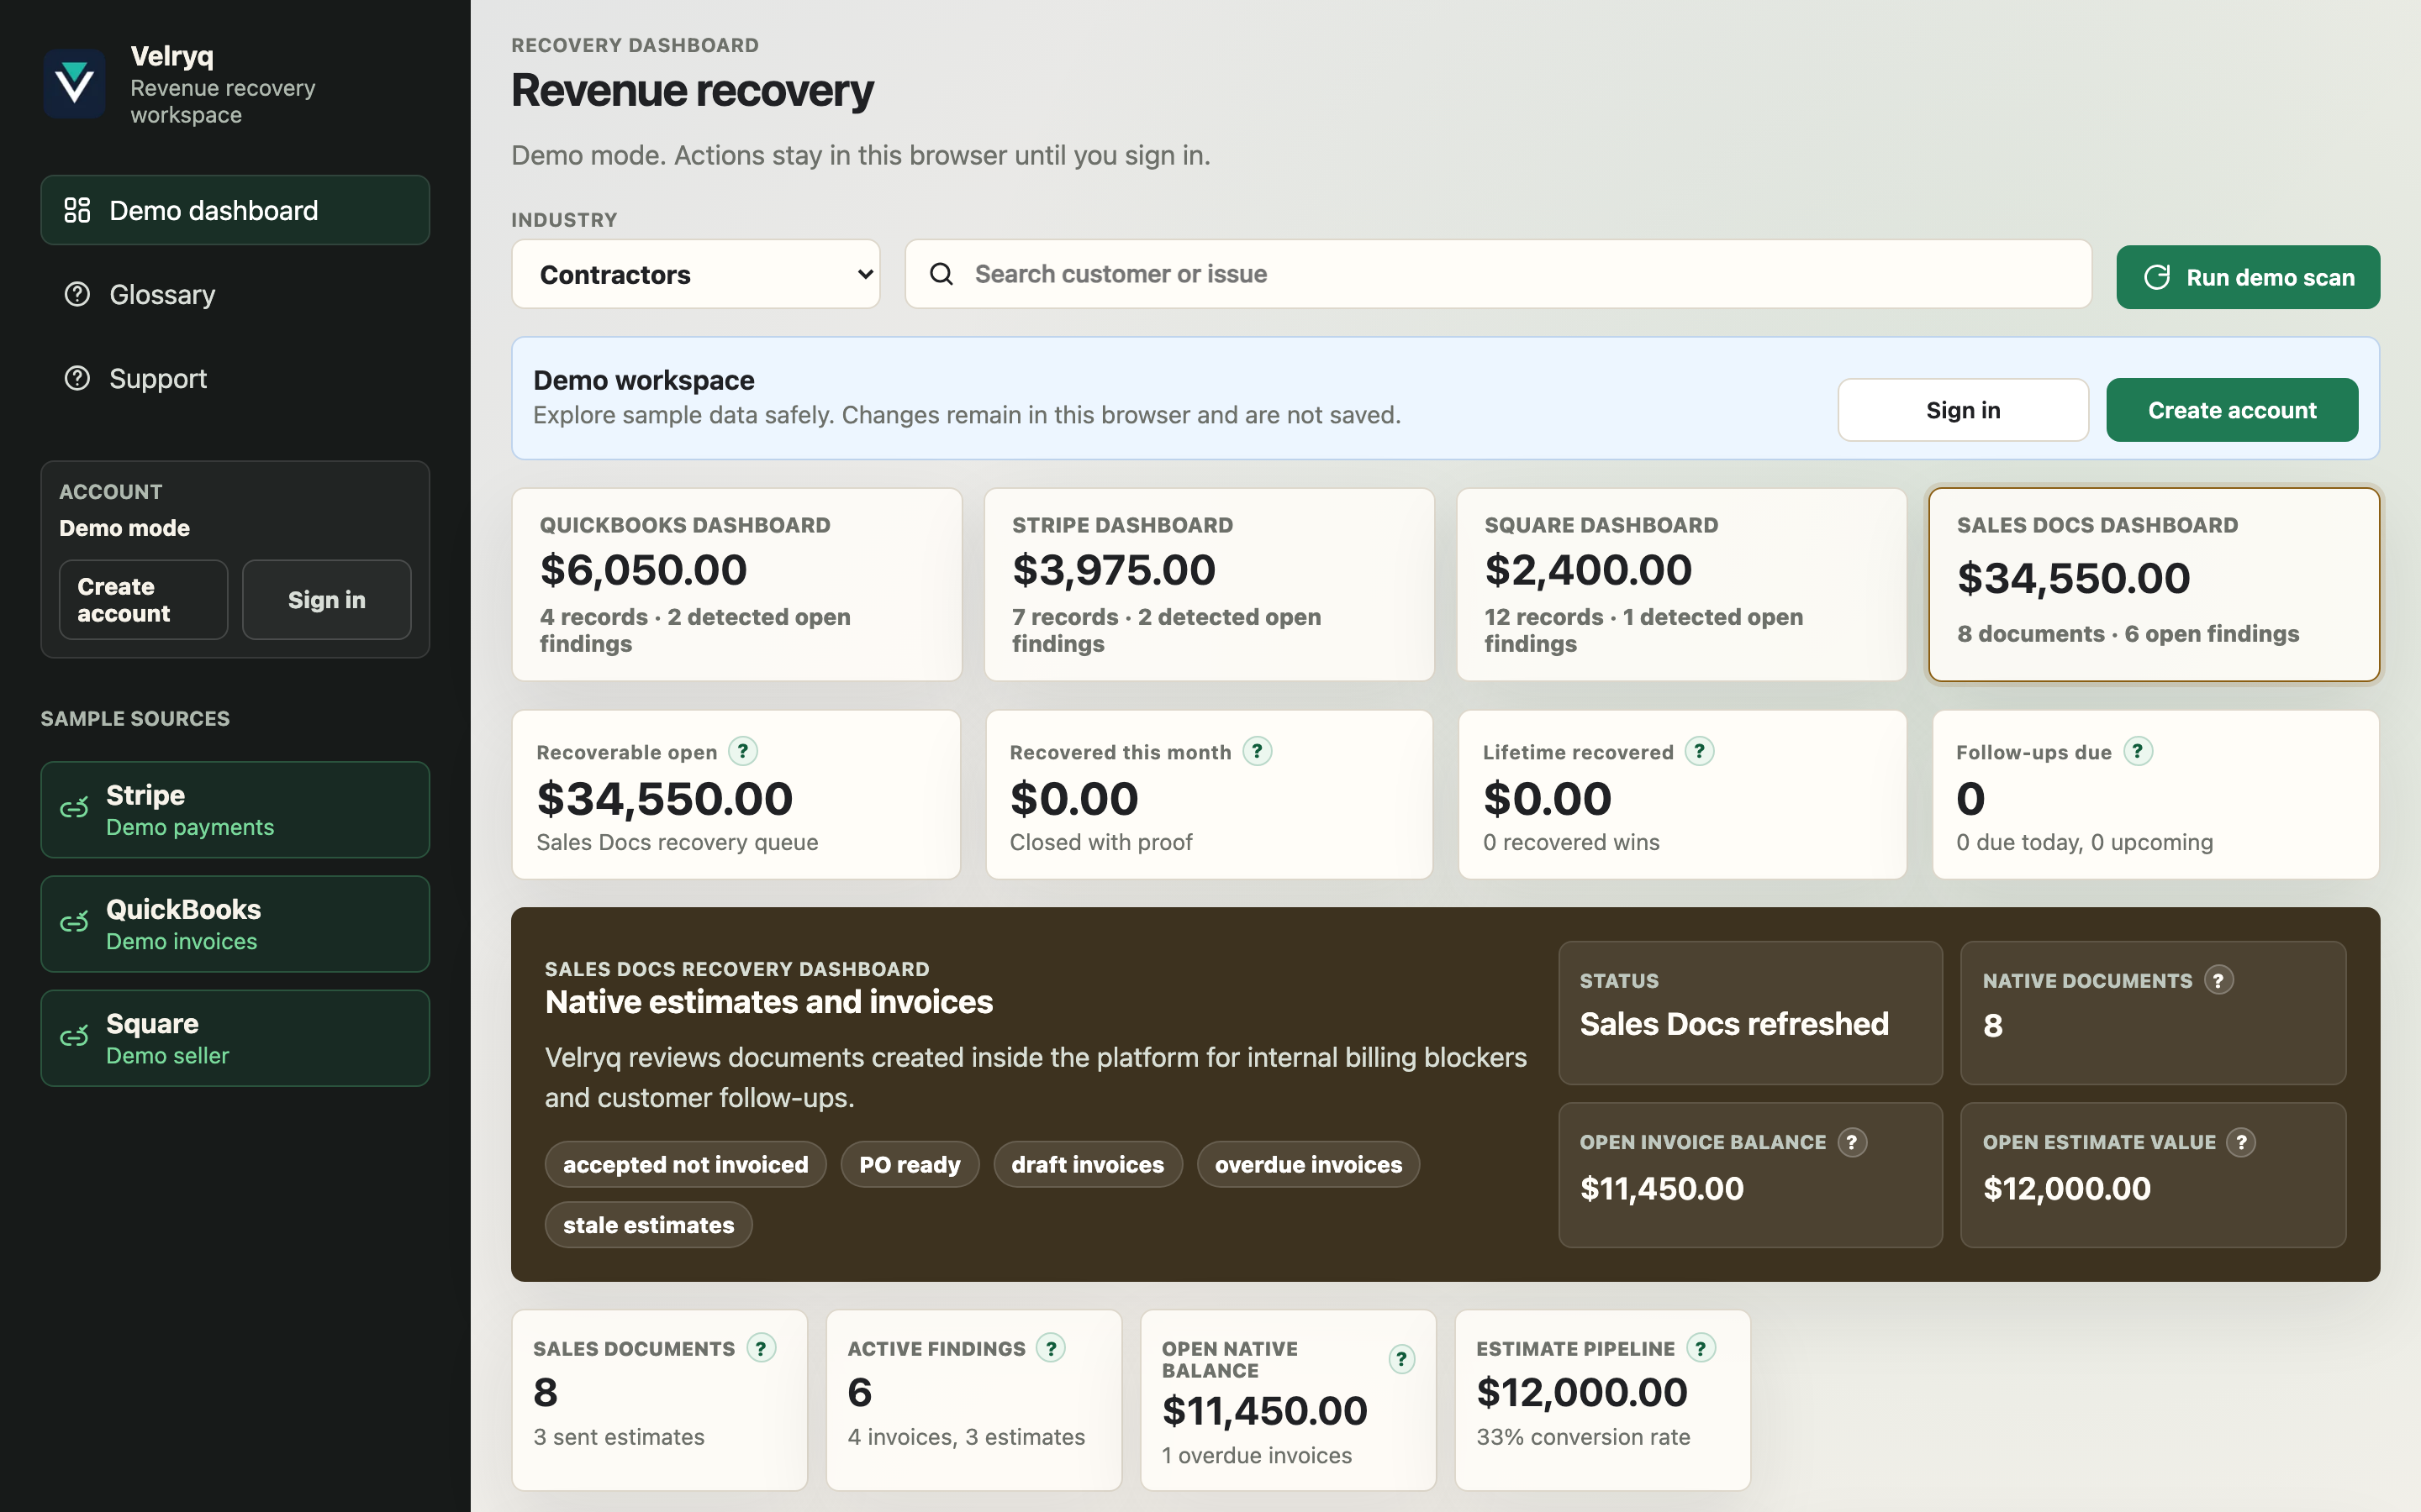
Task: Click the 1 overdue invoices text
Action: (1257, 1456)
